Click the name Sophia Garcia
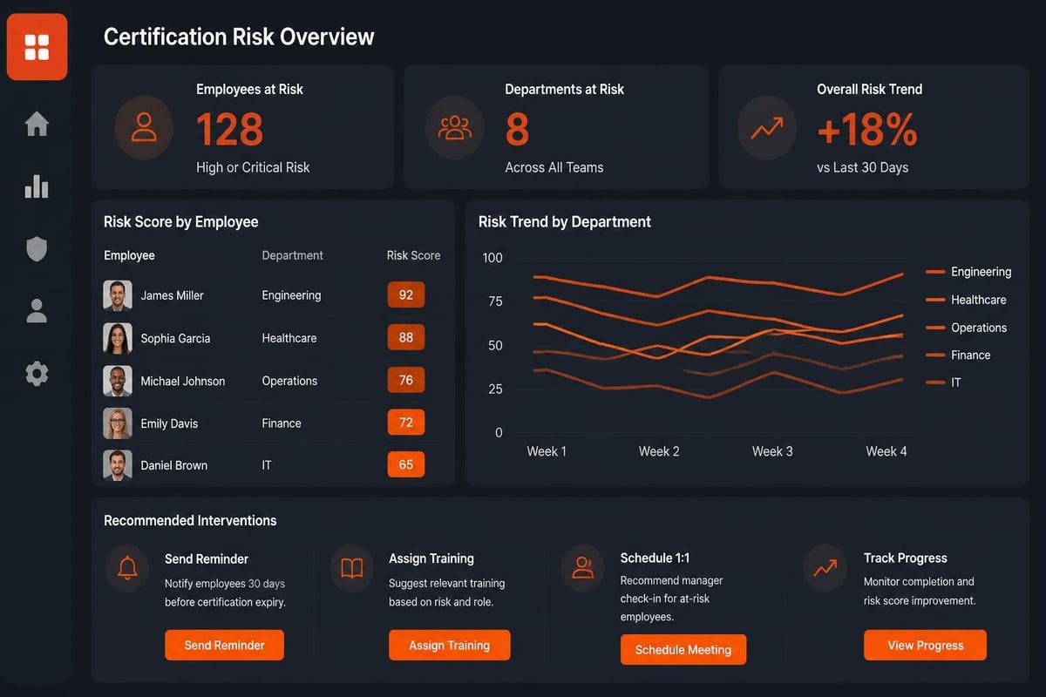1046x697 pixels. (175, 338)
